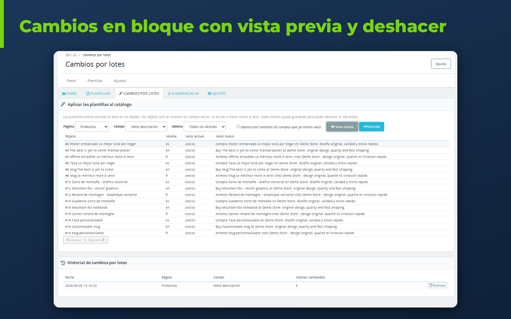Image resolution: width=511 pixels, height=319 pixels.
Task: Open the AJUSTES tab with gears icon
Action: [217, 94]
